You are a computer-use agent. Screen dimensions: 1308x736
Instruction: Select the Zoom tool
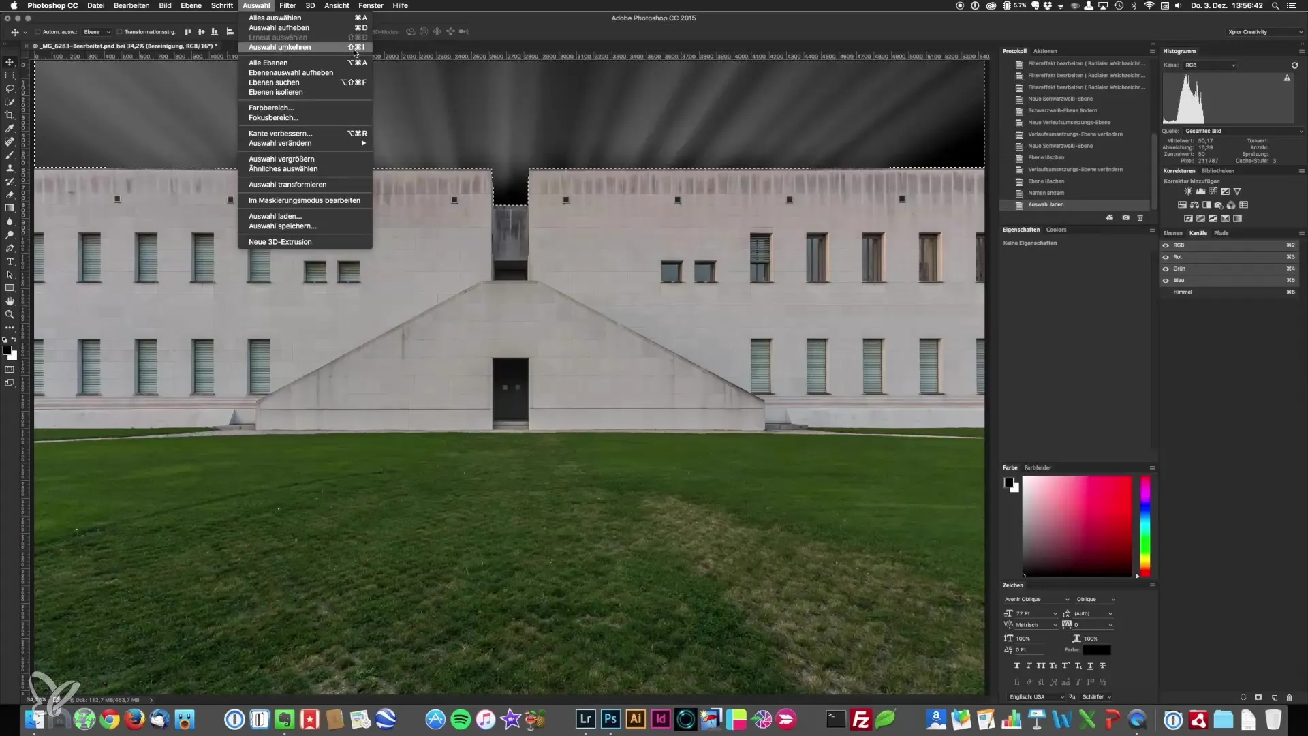pyautogui.click(x=10, y=314)
